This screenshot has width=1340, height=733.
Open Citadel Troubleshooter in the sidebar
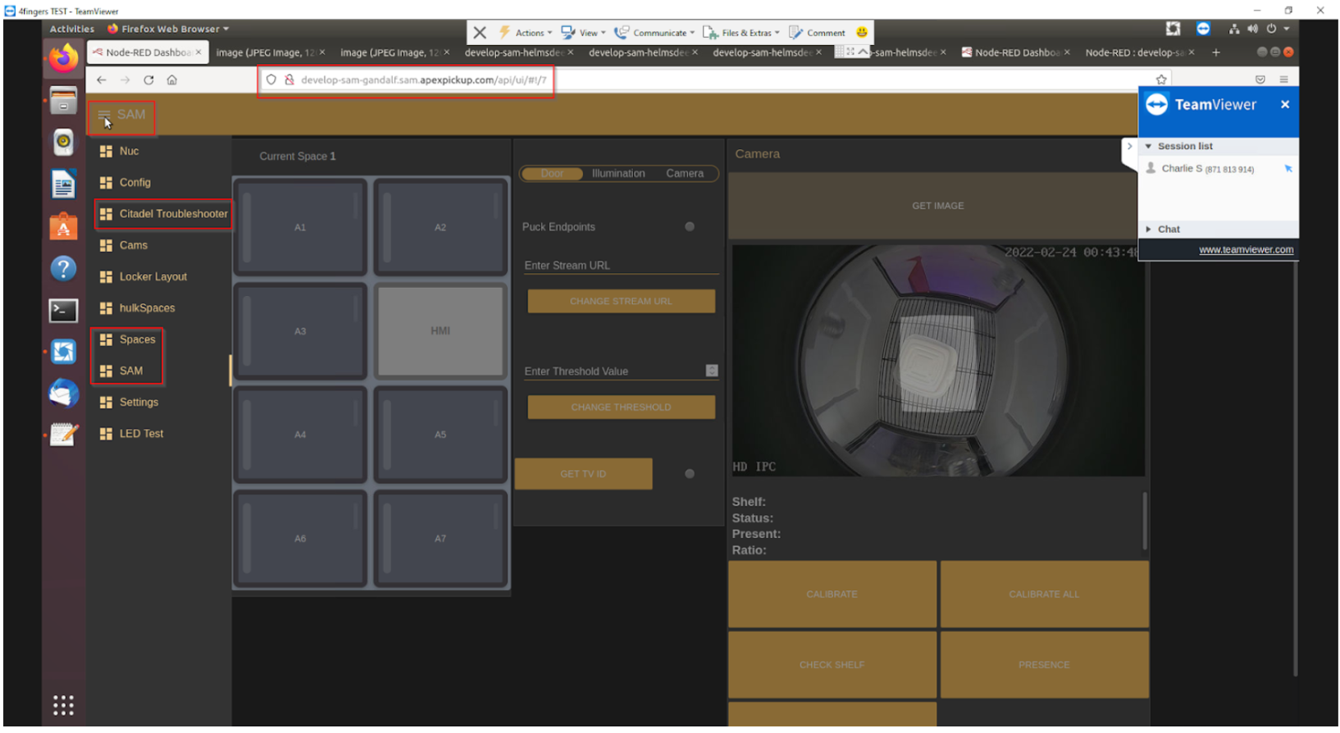pos(173,214)
